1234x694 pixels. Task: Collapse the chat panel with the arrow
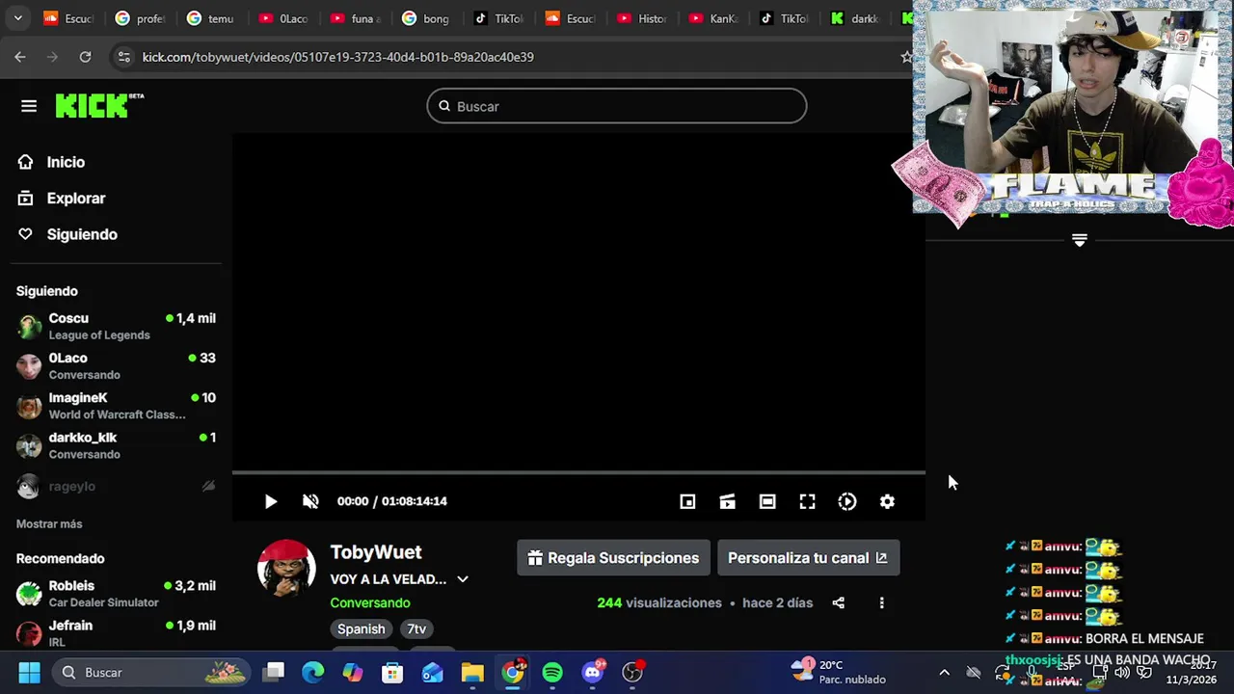1080,240
